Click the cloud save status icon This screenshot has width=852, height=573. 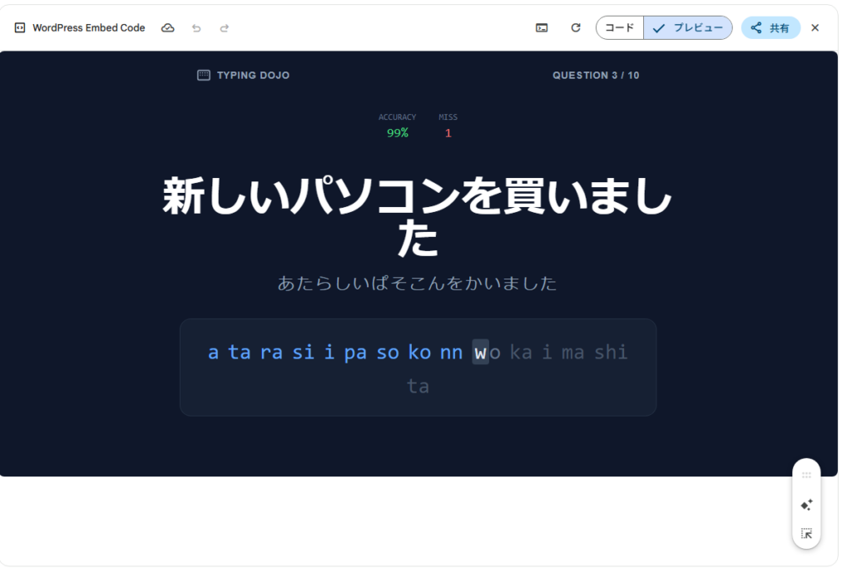168,28
